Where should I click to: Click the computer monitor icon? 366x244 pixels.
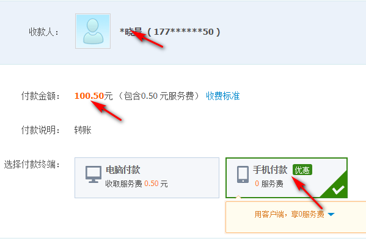point(93,174)
